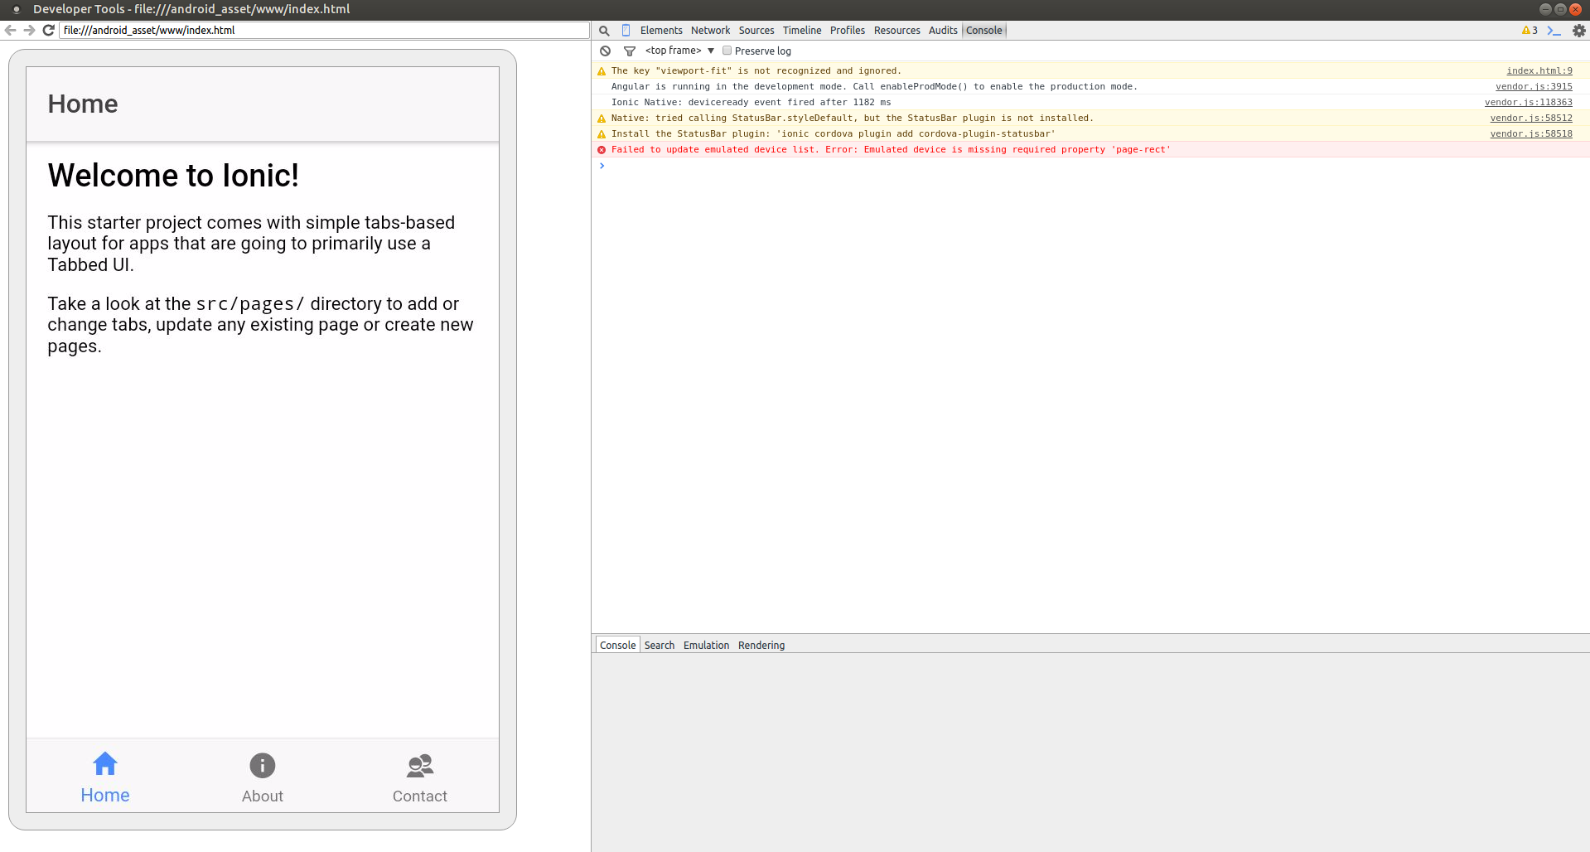
Task: Tap the Contact people icon in app
Action: coord(420,765)
